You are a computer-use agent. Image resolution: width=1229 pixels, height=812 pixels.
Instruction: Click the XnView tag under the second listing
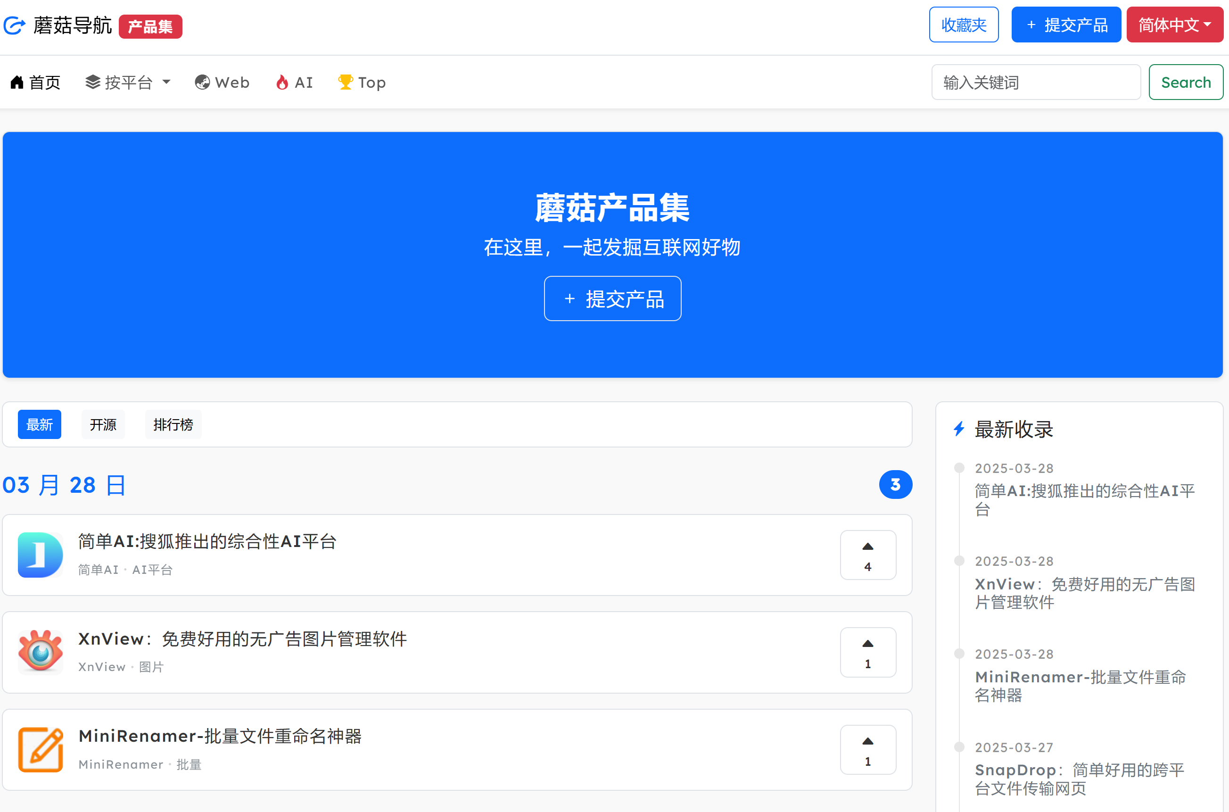coord(102,667)
